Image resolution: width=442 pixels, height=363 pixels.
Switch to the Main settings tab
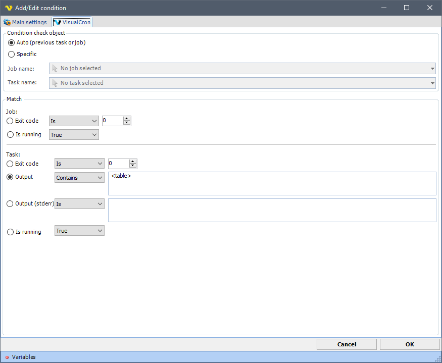25,22
